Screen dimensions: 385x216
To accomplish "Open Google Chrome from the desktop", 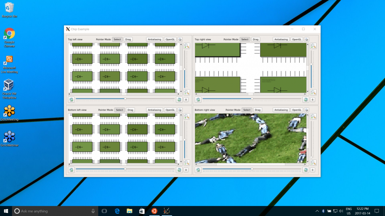I will [x=9, y=34].
